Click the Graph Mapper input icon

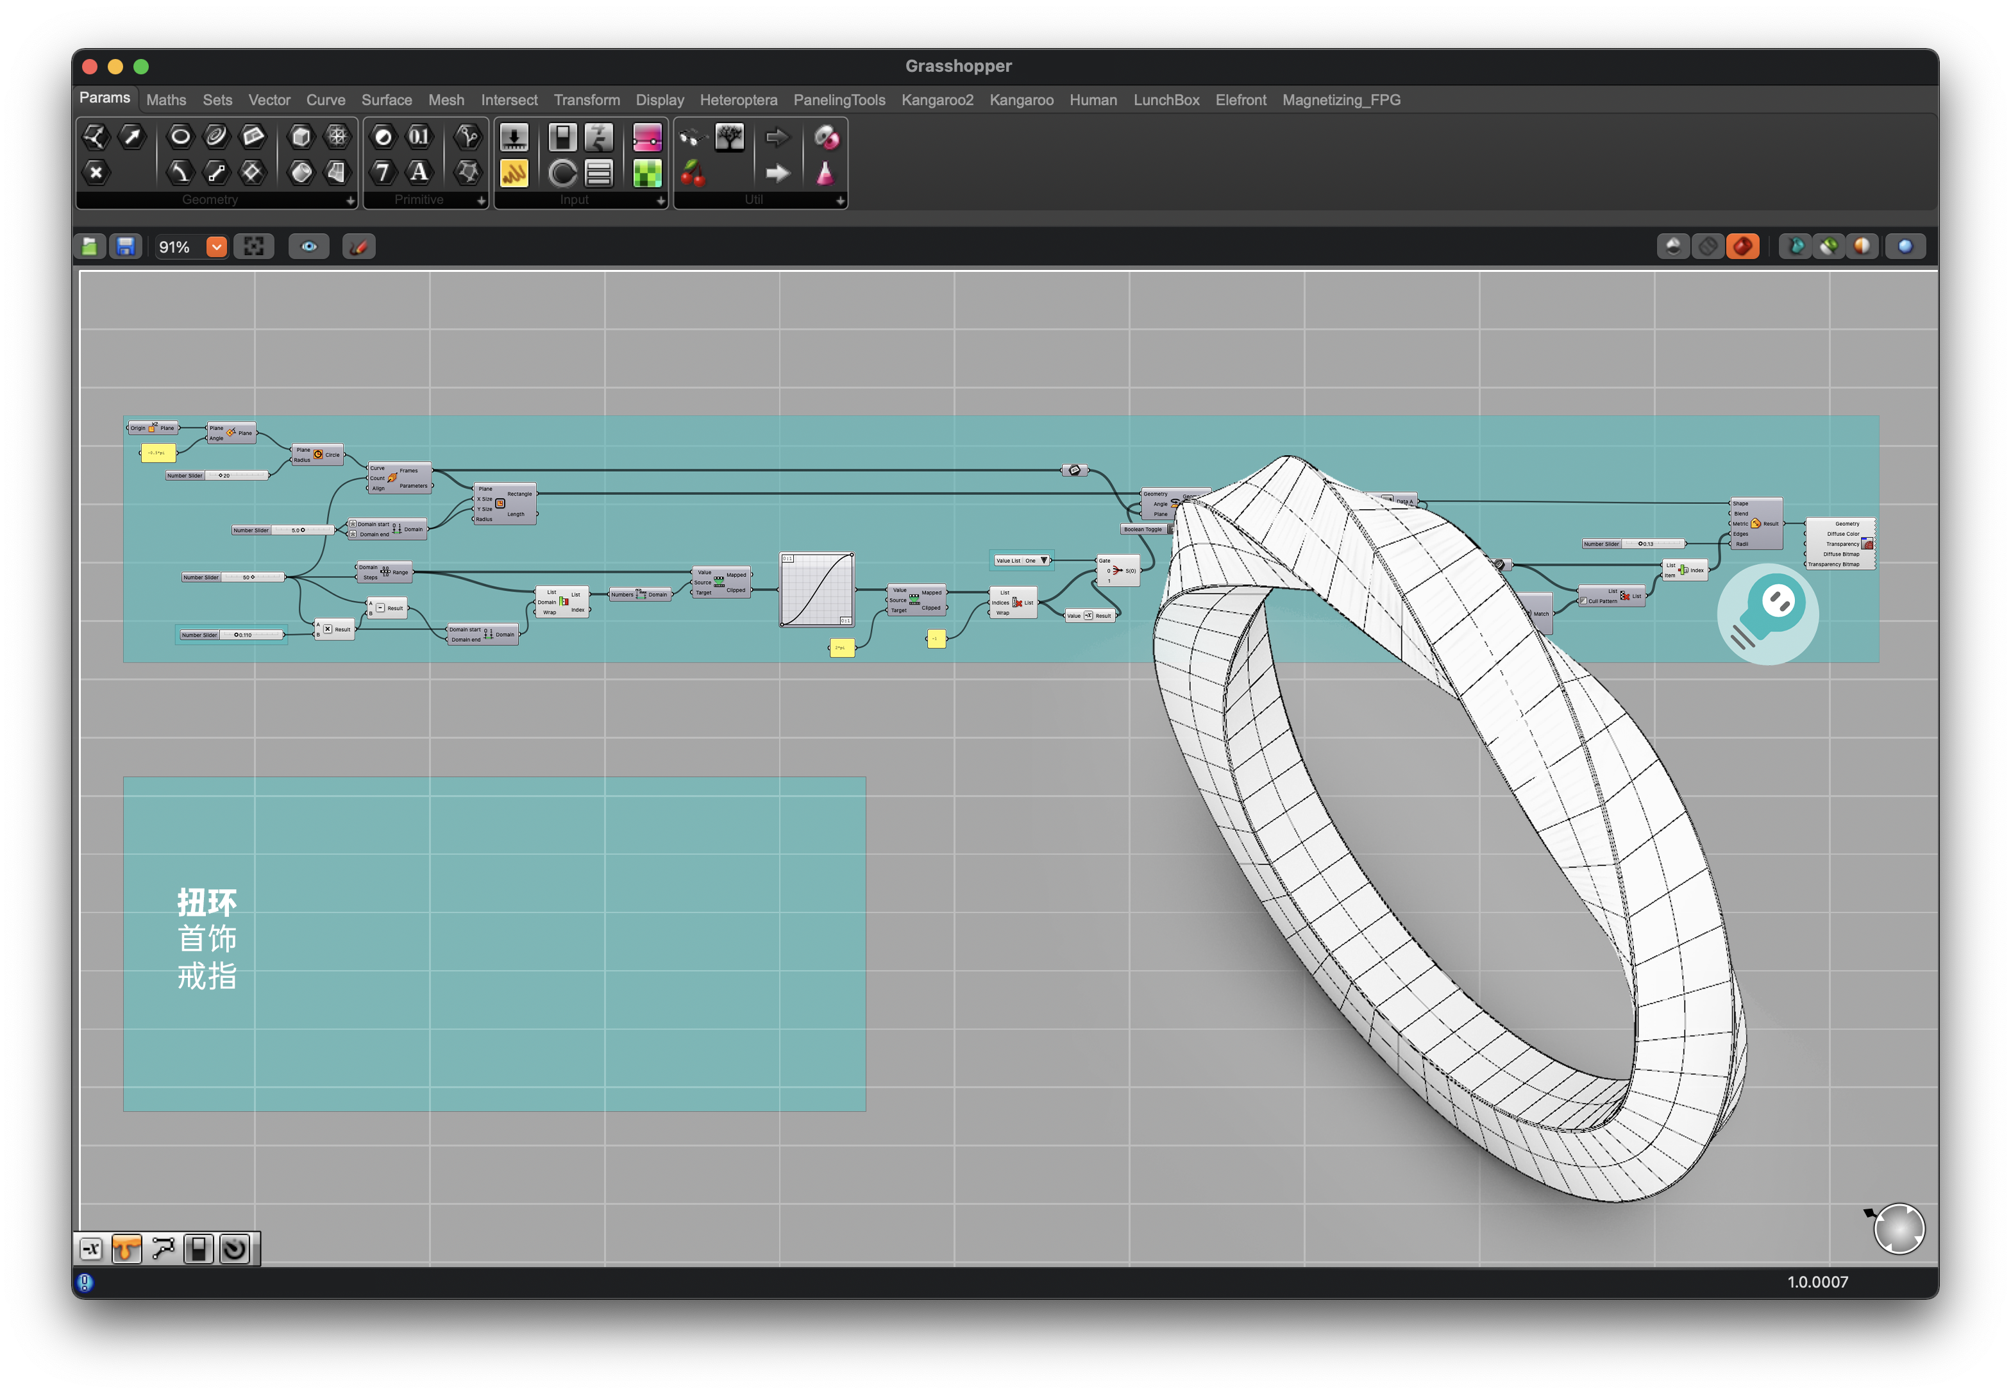point(514,173)
